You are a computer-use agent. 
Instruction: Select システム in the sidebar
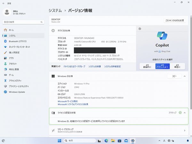click(x=23, y=36)
